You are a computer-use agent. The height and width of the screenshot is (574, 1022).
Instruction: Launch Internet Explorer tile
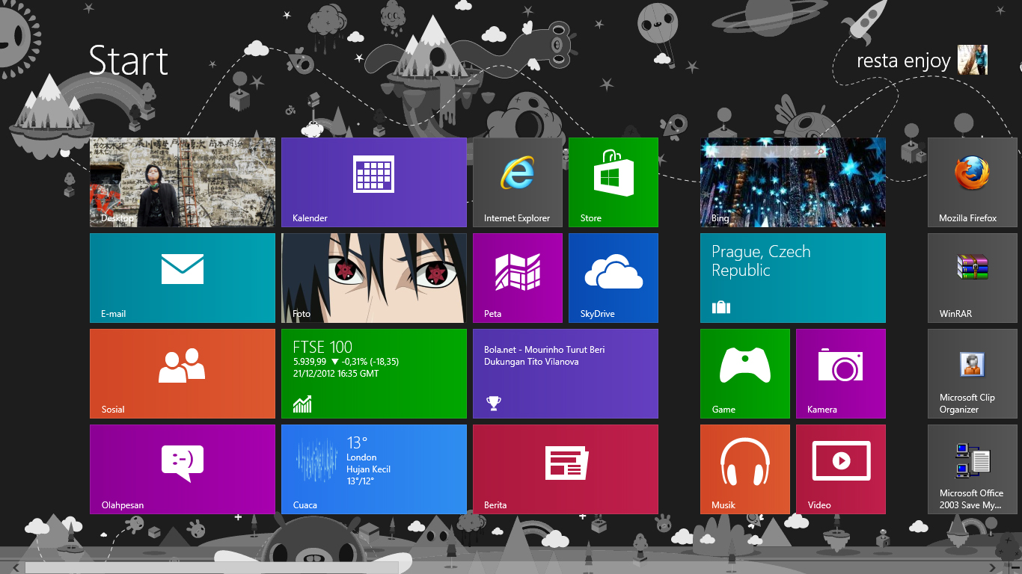[x=518, y=182]
